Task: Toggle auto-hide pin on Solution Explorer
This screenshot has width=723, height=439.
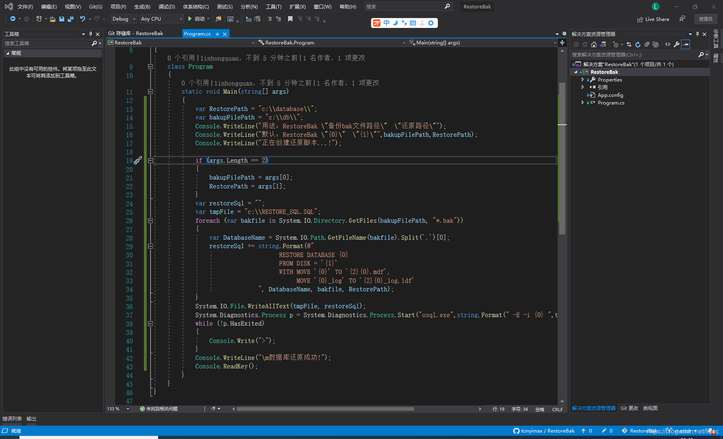Action: coord(697,34)
